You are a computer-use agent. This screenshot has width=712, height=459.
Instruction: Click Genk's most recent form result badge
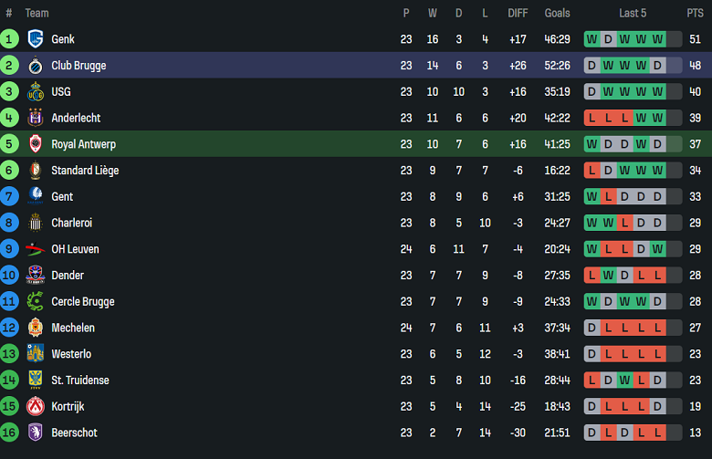click(674, 39)
